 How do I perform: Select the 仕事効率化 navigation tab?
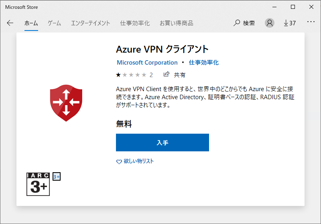click(x=135, y=23)
